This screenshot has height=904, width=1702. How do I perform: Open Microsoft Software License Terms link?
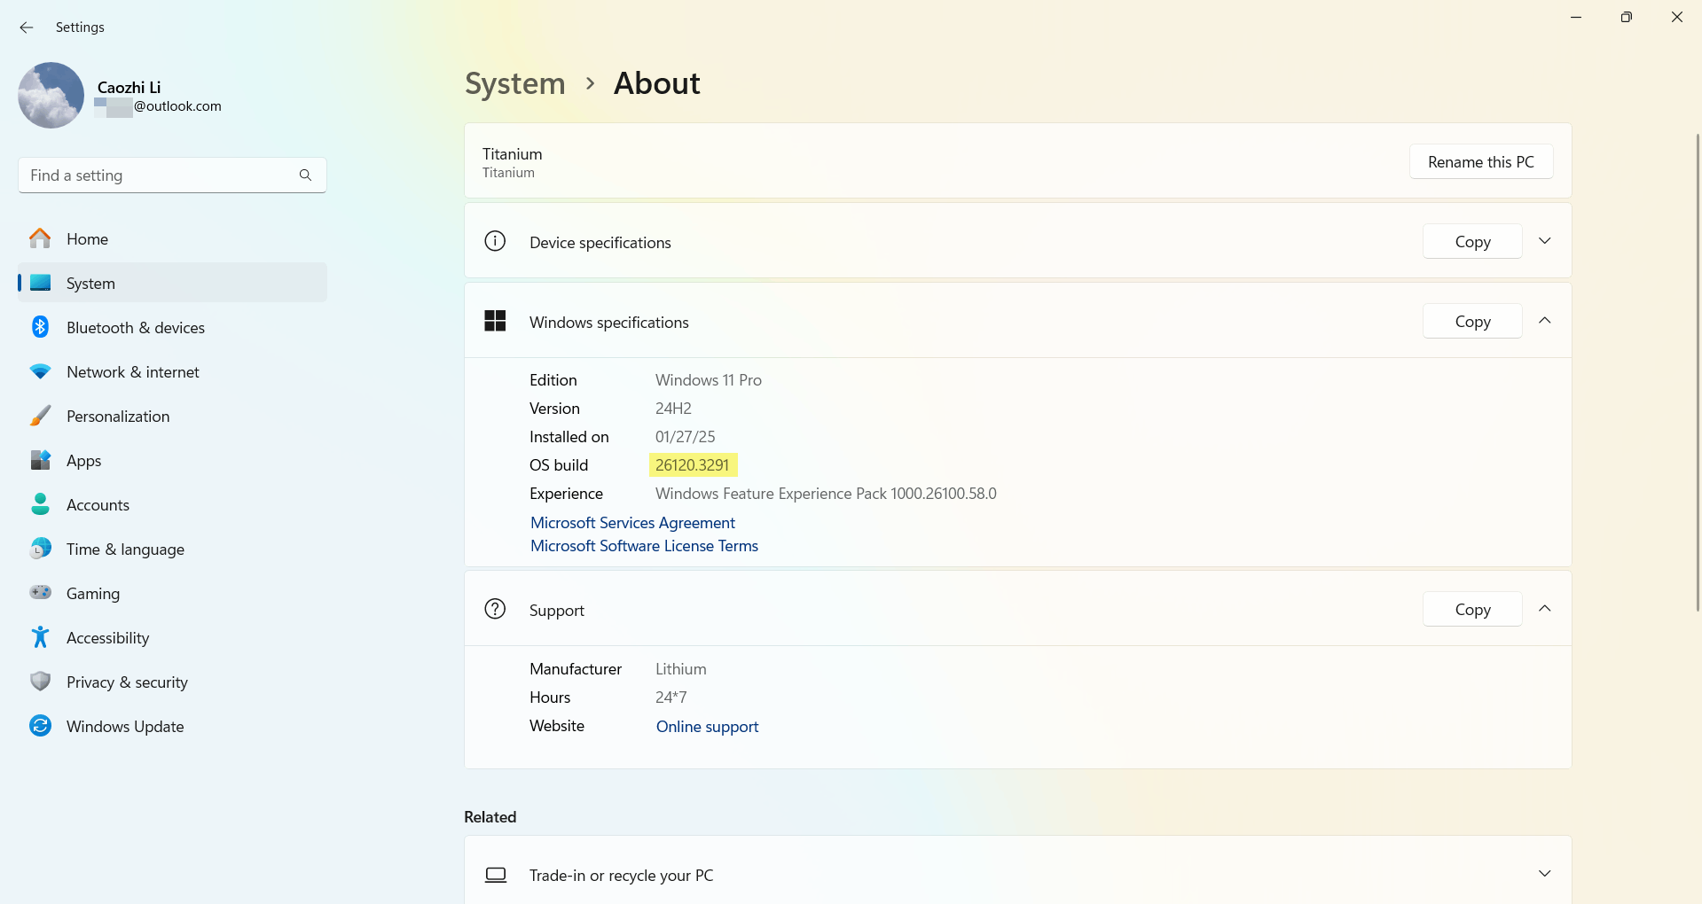coord(644,546)
